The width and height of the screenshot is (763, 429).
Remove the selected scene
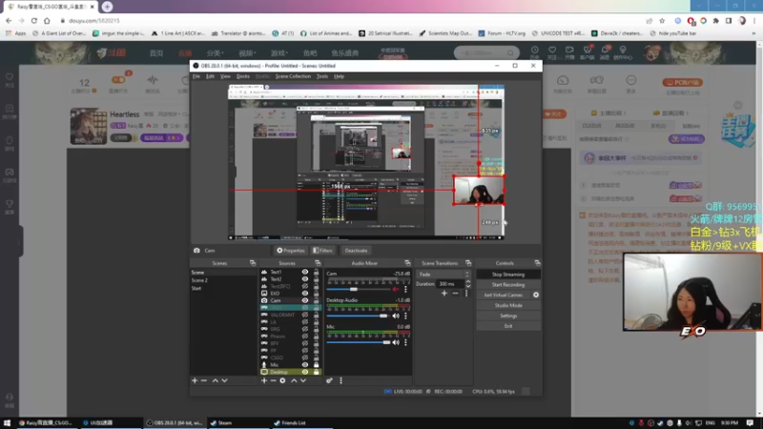(204, 380)
